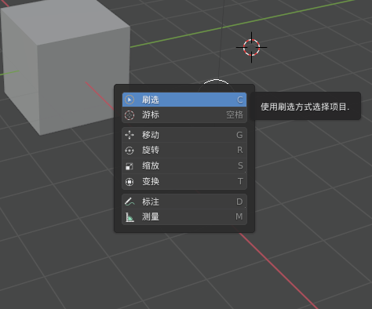Click the move arrows icon beside 移动
372x309 pixels.
click(129, 135)
